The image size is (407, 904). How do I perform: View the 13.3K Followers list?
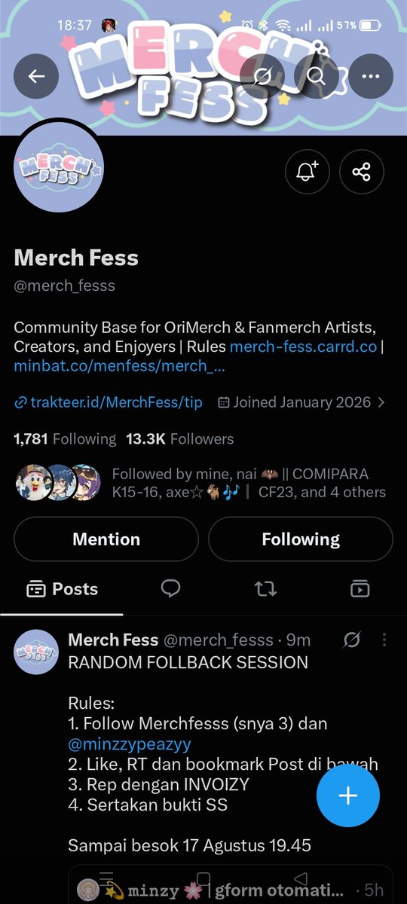point(179,438)
